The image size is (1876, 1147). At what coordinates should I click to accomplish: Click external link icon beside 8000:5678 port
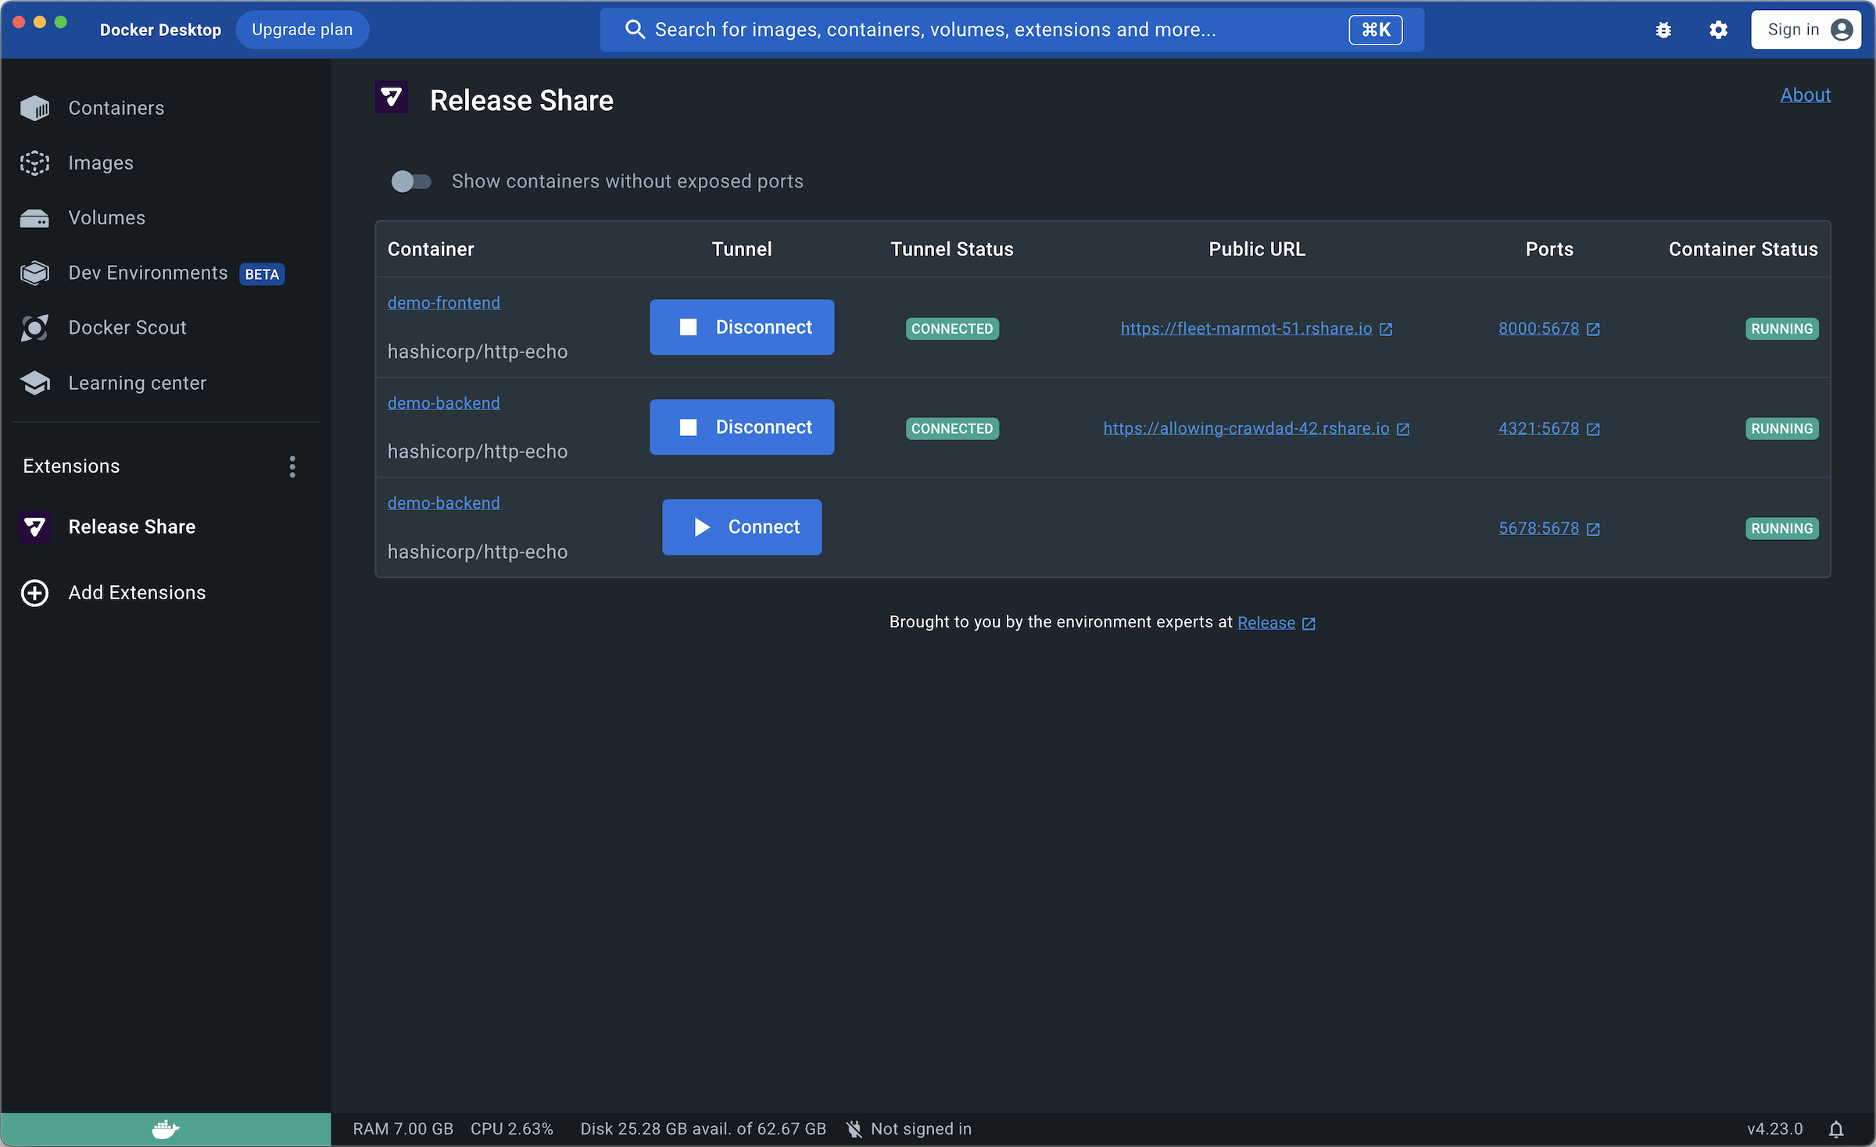(x=1593, y=329)
